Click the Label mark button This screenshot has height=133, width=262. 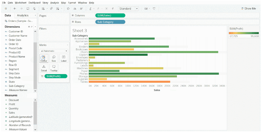[x=63, y=58]
